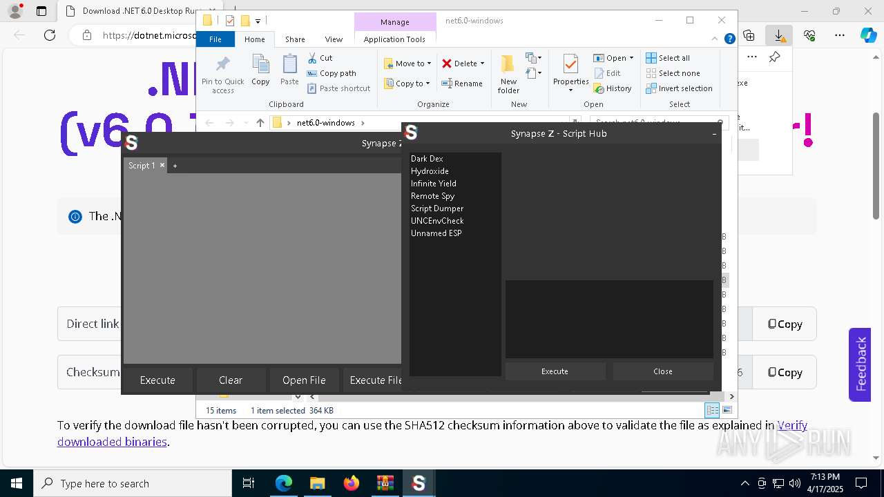The image size is (884, 497).
Task: Expand the Properties dropdown arrow
Action: pyautogui.click(x=570, y=90)
